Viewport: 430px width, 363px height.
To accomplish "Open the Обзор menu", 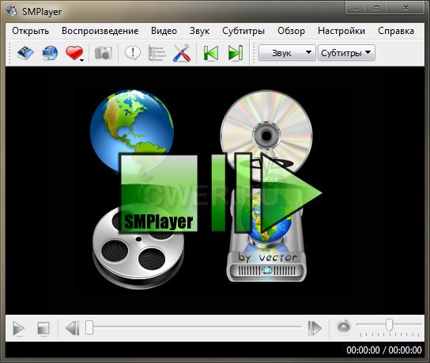I will coord(291,31).
